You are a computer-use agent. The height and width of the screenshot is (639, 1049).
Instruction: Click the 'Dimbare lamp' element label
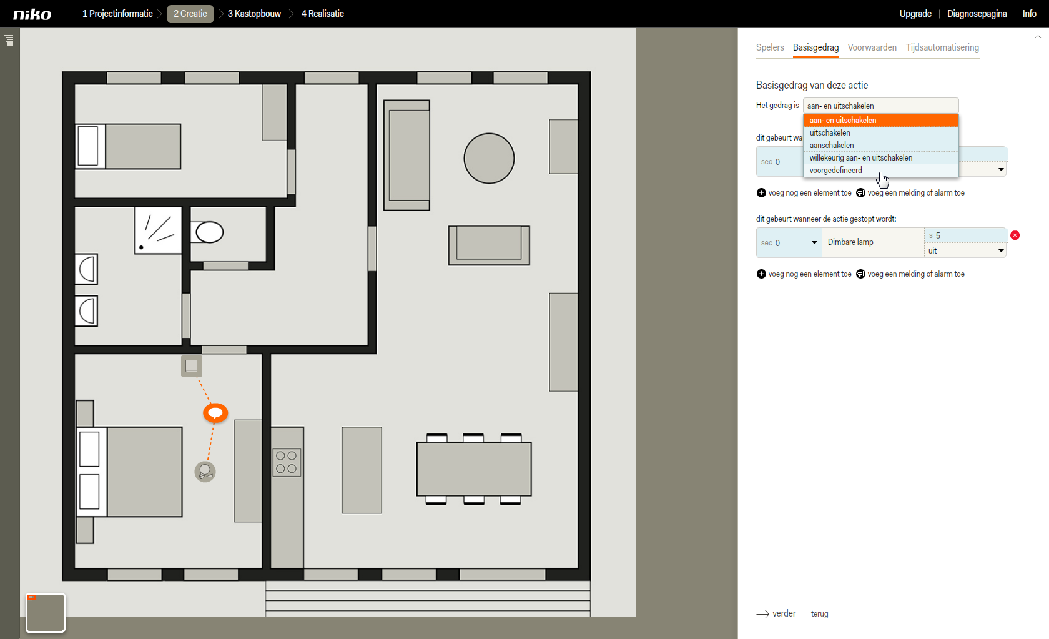[x=850, y=242]
